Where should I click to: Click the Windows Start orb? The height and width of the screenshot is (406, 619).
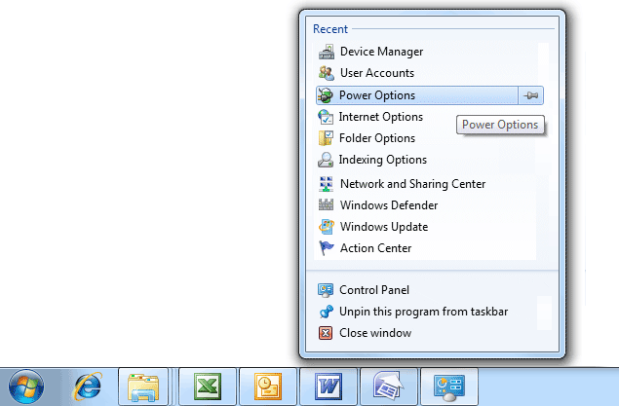26,388
